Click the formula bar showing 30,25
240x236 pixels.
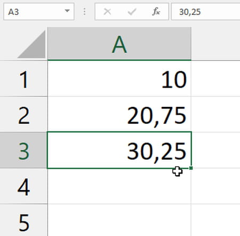[x=205, y=12]
